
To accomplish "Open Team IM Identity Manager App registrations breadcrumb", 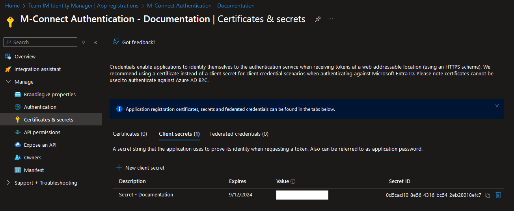I will point(83,6).
